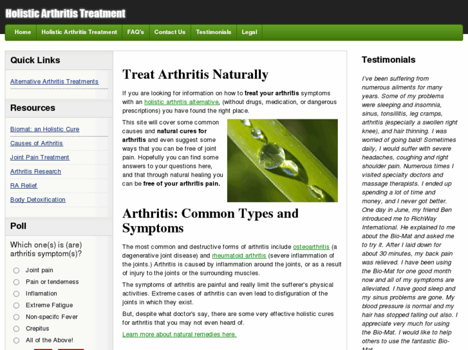Select the Joint pain poll option
The height and width of the screenshot is (350, 468).
[x=16, y=270]
